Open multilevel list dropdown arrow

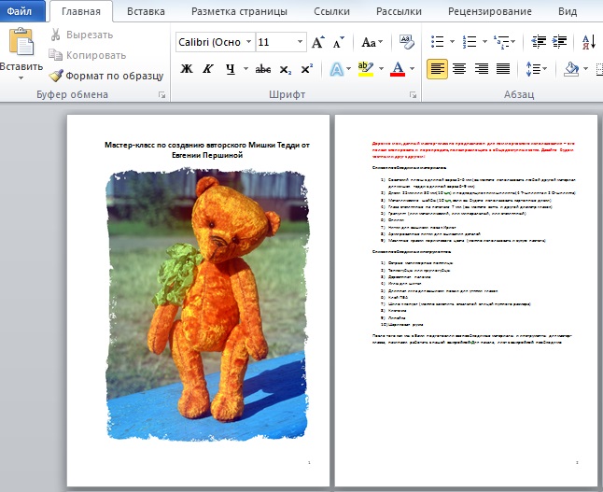pos(513,41)
